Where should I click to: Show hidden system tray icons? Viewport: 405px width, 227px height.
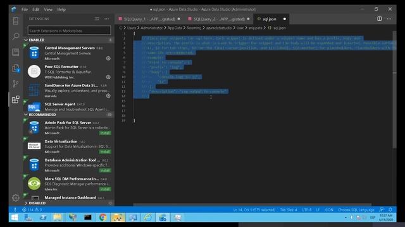click(x=346, y=218)
